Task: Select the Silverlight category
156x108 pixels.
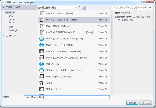Action: pos(13,30)
